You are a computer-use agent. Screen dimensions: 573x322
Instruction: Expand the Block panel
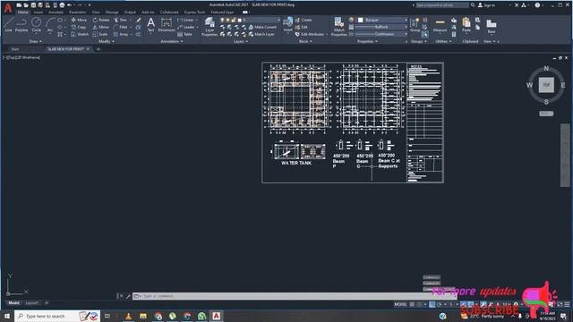(x=305, y=42)
